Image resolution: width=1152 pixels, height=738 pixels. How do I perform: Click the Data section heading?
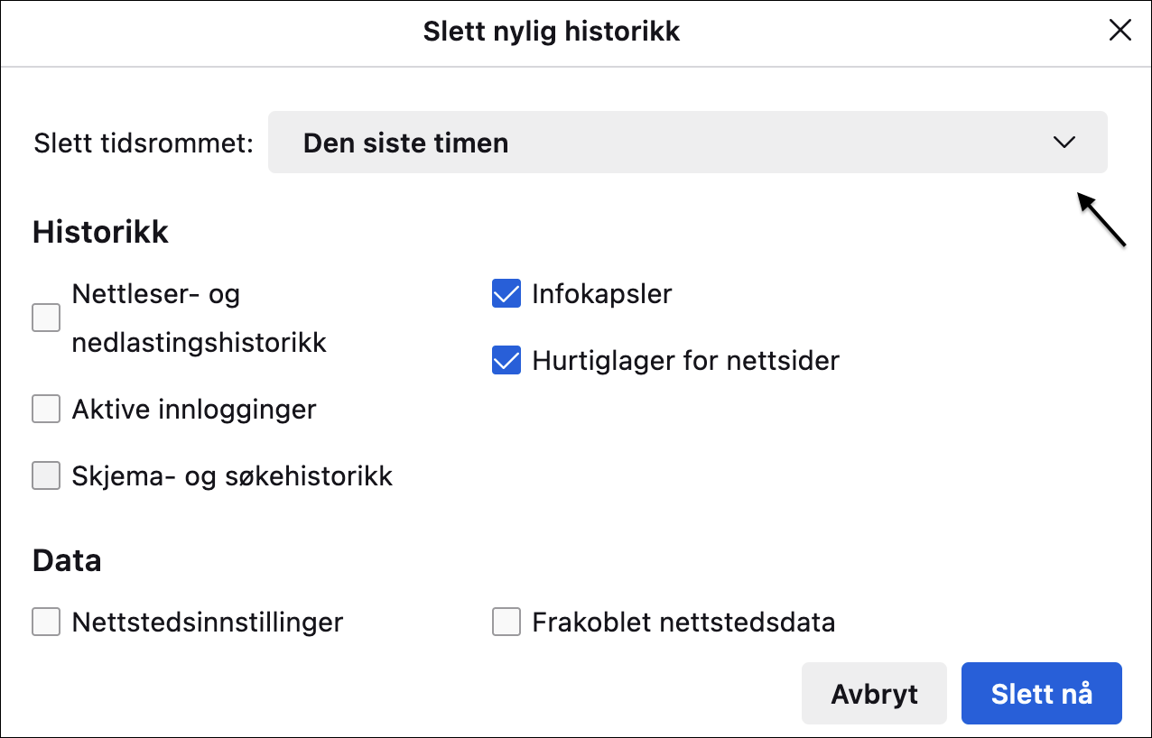[x=67, y=560]
